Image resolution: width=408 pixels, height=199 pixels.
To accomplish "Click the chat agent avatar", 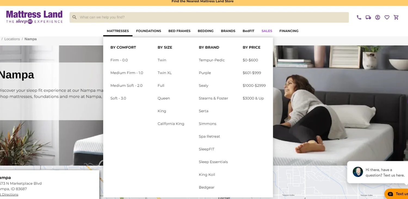I will (x=358, y=172).
